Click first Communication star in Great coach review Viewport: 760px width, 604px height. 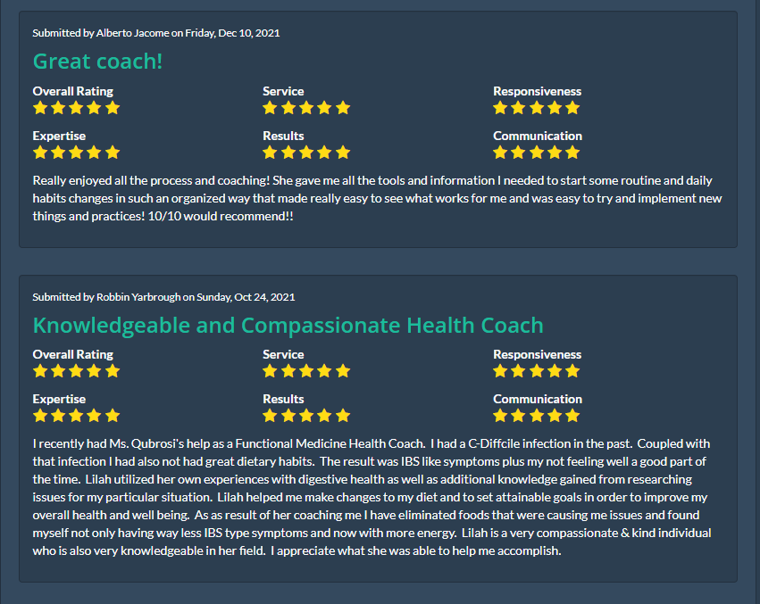pos(500,153)
